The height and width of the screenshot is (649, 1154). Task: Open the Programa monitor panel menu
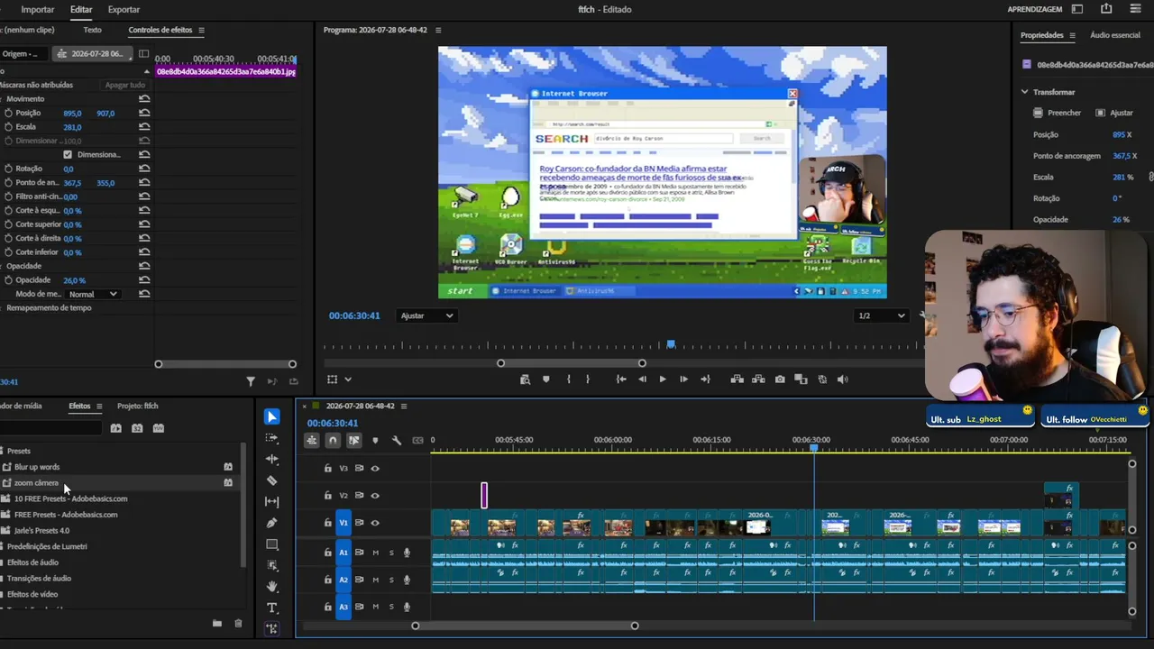pyautogui.click(x=439, y=30)
